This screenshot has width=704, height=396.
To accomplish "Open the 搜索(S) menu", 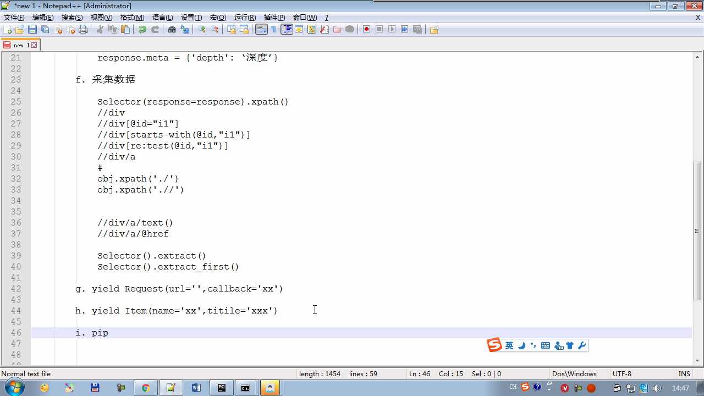I will pos(72,18).
